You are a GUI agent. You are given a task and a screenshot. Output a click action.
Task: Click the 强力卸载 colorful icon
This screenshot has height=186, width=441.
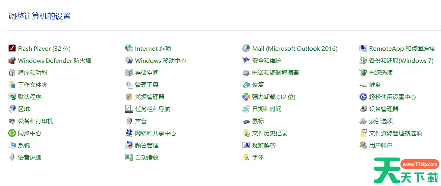[x=246, y=97]
